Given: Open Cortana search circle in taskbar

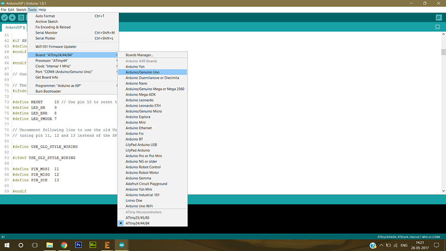Looking at the screenshot, I should point(21,245).
